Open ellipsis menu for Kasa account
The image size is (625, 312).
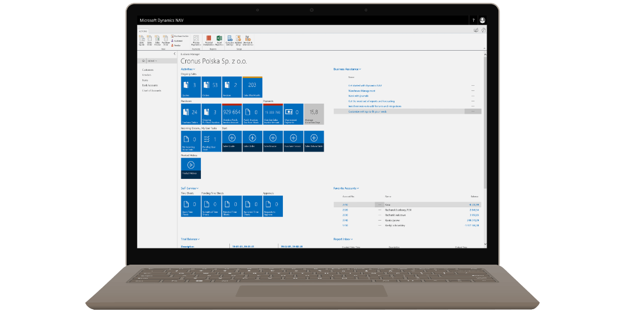(379, 204)
